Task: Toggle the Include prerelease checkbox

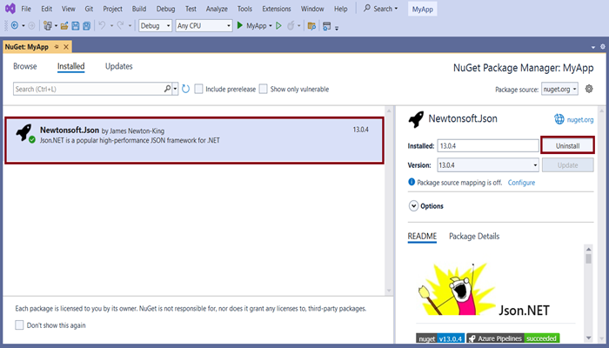Action: coord(198,89)
